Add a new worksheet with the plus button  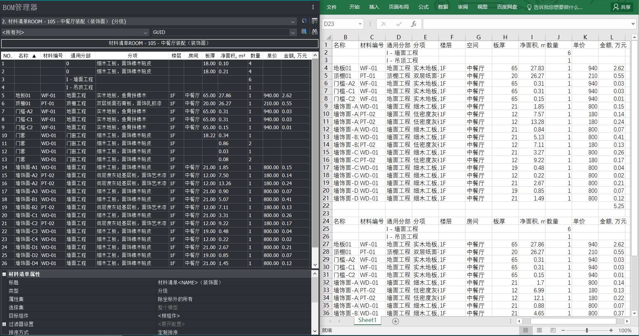click(x=395, y=321)
